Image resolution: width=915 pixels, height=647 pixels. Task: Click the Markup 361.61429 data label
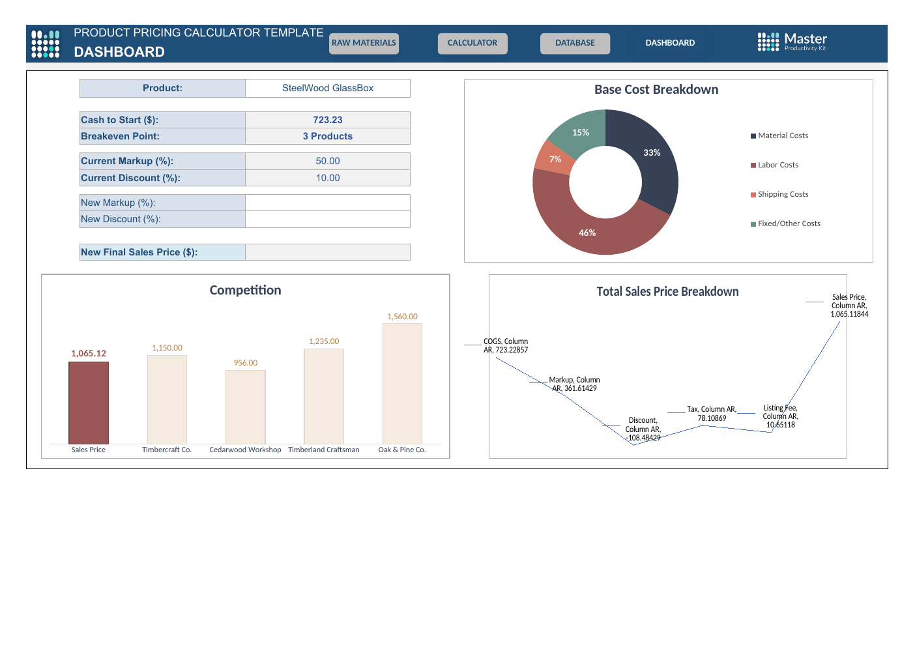click(574, 384)
